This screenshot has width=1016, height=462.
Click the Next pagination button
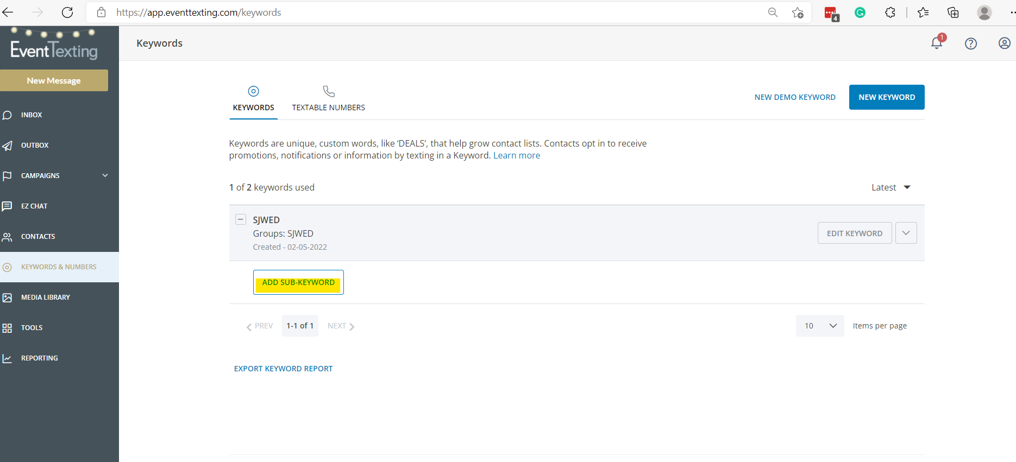coord(341,326)
